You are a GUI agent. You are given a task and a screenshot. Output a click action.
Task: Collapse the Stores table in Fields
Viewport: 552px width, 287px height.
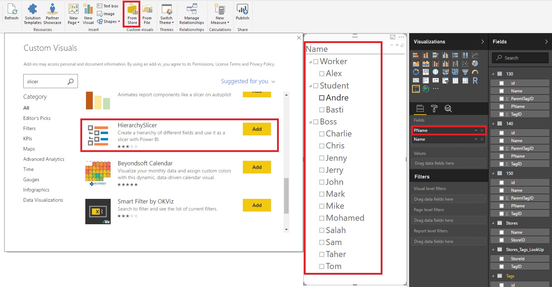pyautogui.click(x=493, y=223)
